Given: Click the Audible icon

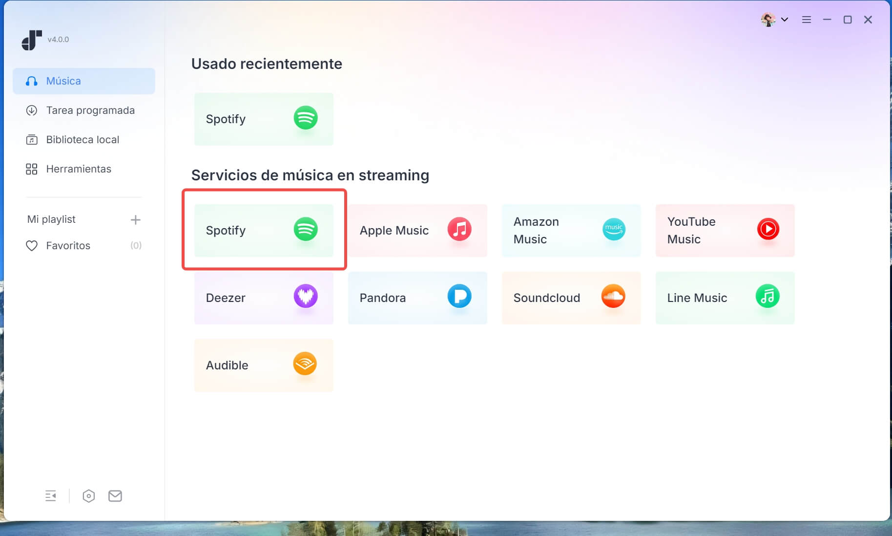Looking at the screenshot, I should coord(305,364).
